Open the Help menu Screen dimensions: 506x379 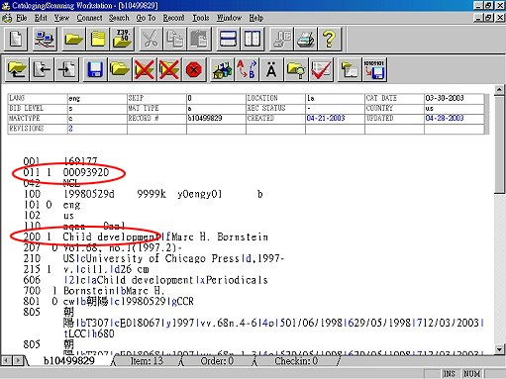click(x=256, y=18)
